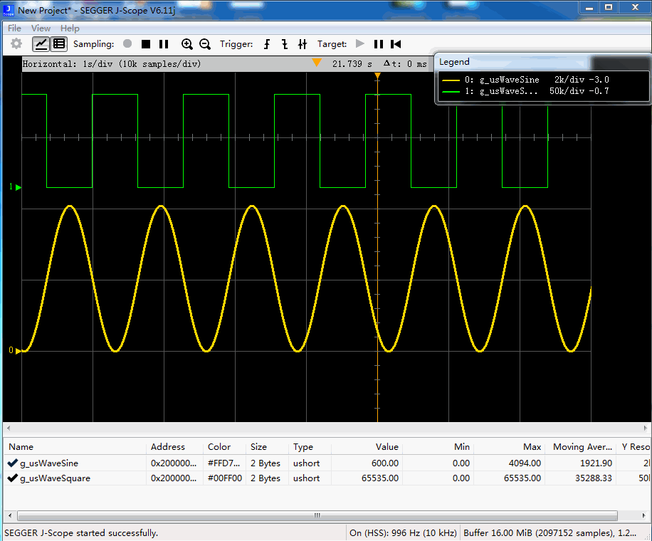Stop sampling with square icon
Viewport: 652px width, 541px height.
tap(145, 44)
